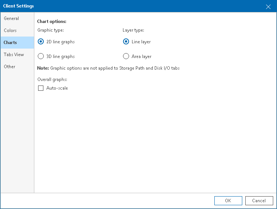Switch to the Colors tab

10,31
